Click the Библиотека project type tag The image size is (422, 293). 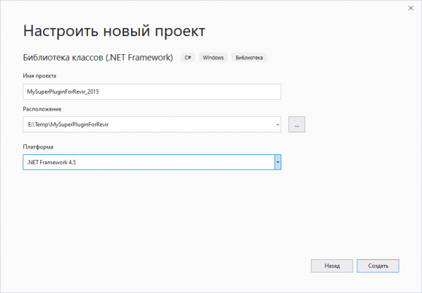click(x=250, y=58)
